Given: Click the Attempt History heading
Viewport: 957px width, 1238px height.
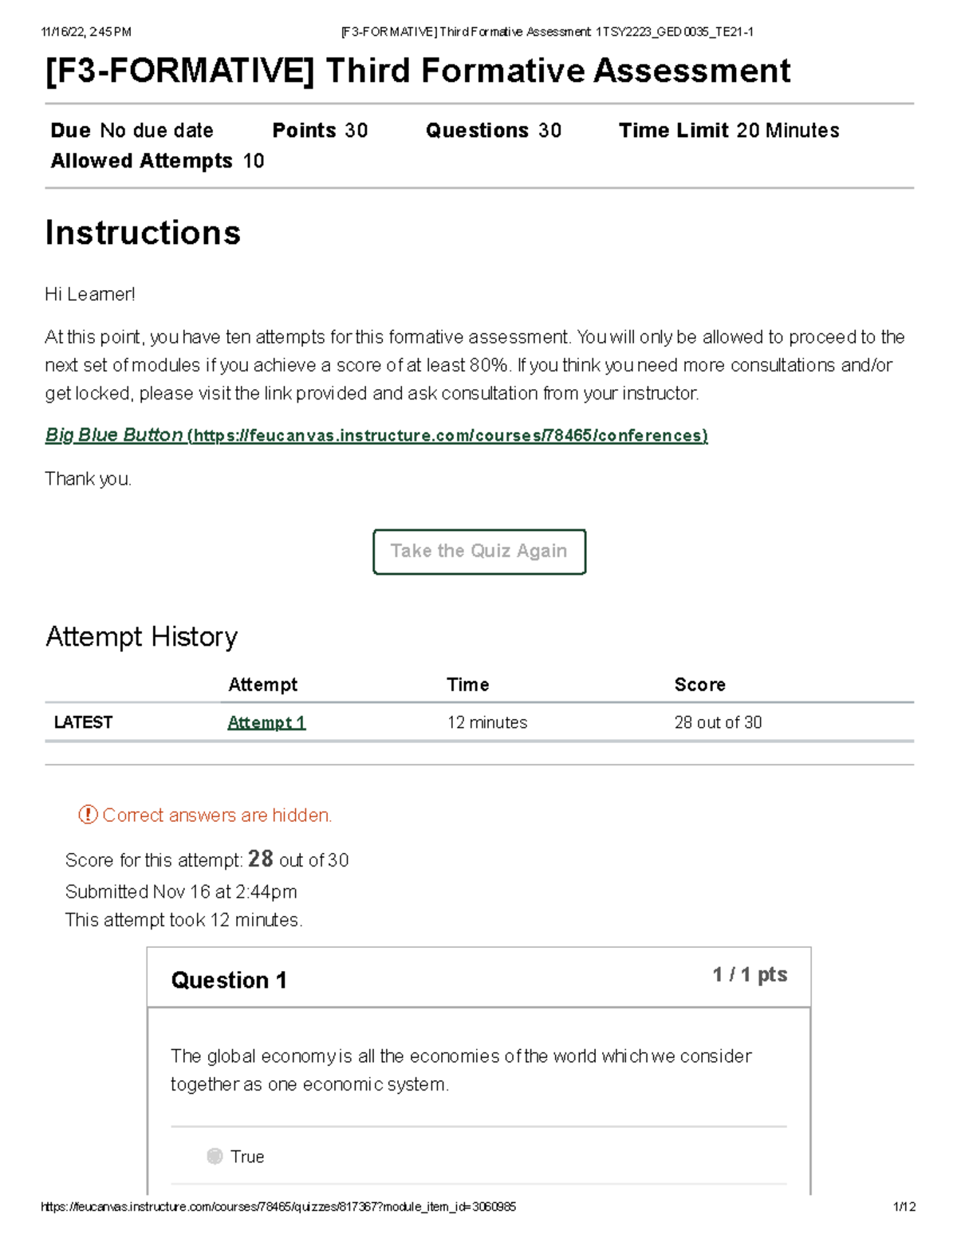Looking at the screenshot, I should [x=142, y=636].
